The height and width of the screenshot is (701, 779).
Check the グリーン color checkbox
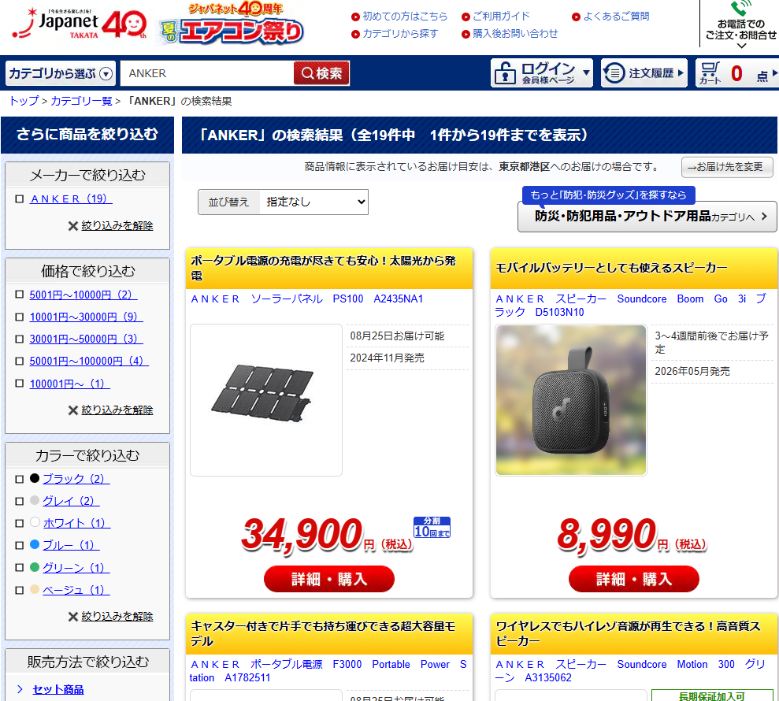point(20,567)
